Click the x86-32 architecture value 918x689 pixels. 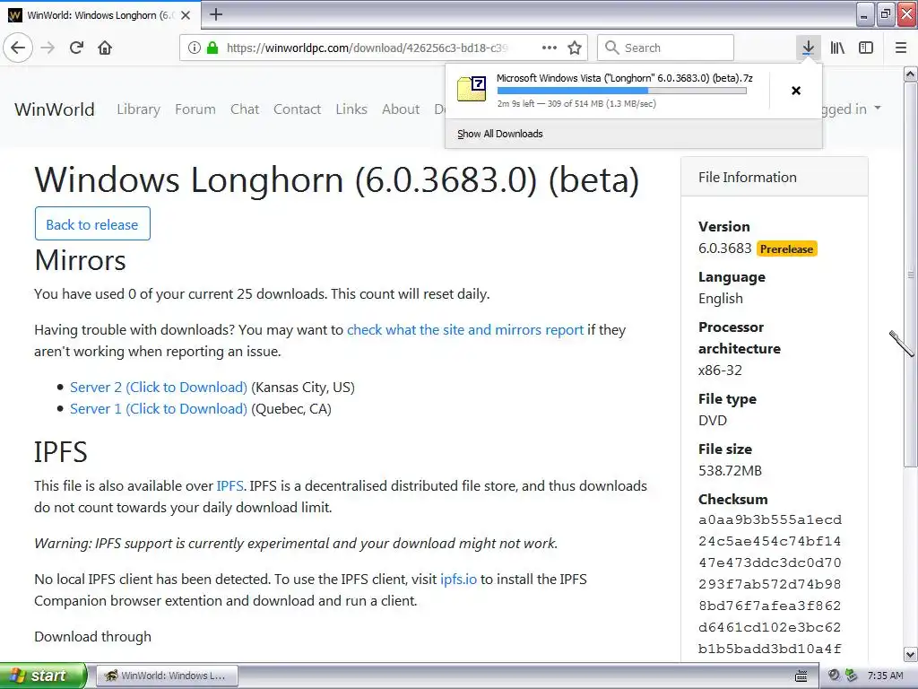pyautogui.click(x=720, y=371)
